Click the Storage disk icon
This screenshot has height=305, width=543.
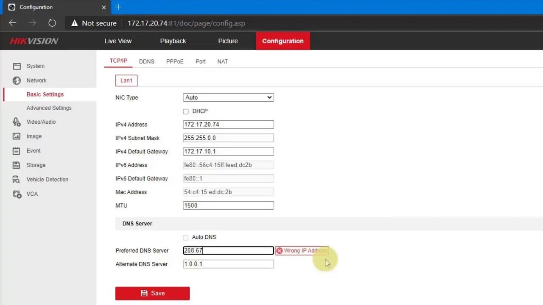17,165
